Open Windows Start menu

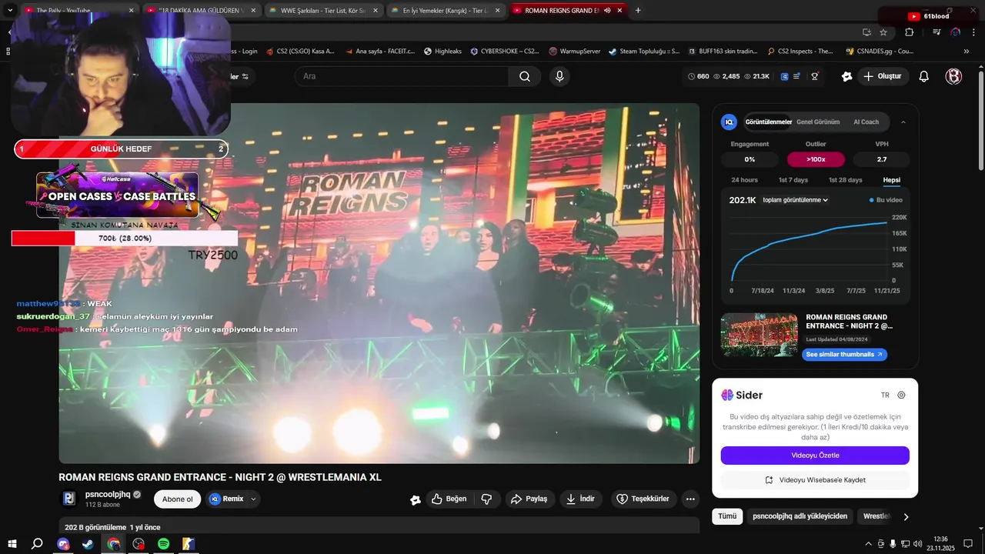(12, 544)
